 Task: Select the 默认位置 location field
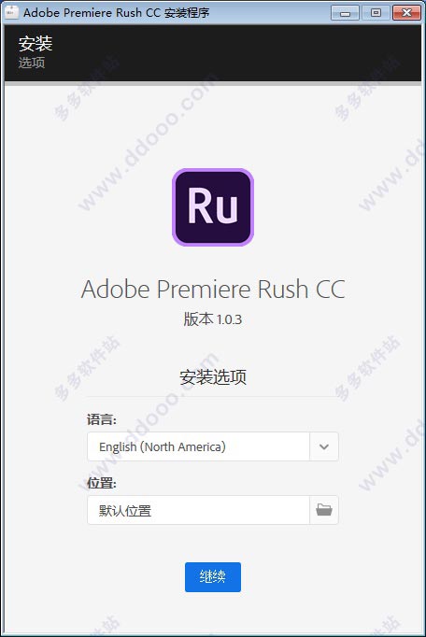pos(198,510)
